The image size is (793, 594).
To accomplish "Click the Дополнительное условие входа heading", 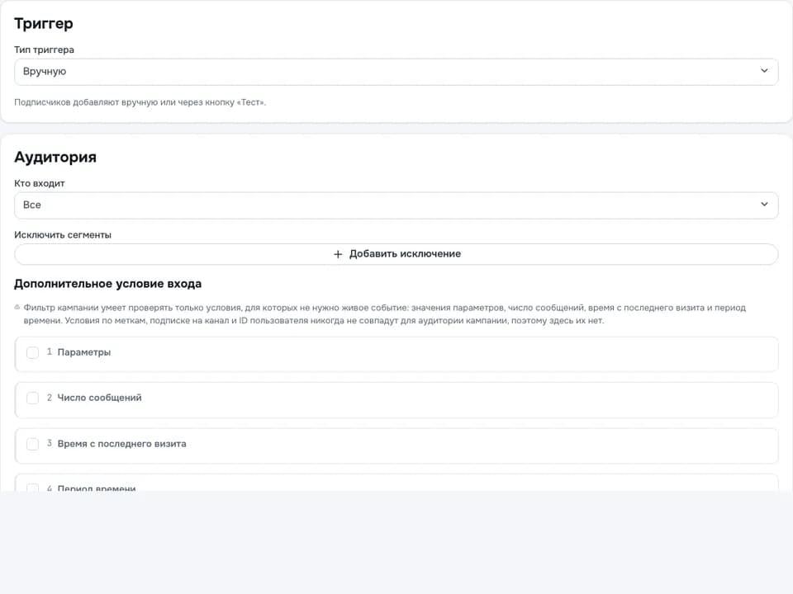I will coord(107,284).
